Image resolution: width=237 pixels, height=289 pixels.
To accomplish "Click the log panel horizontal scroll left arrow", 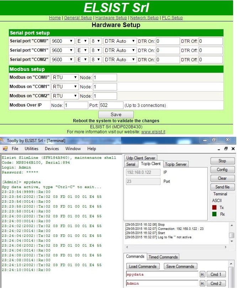I will click(x=127, y=247).
